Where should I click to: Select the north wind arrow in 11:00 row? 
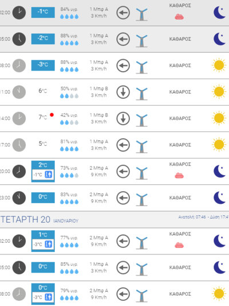point(123,92)
